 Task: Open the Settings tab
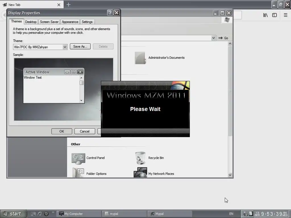[x=87, y=22]
